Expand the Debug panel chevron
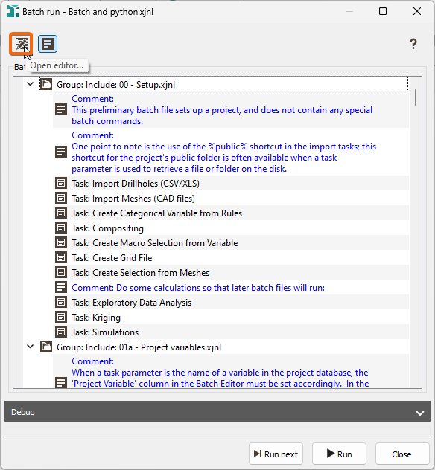Image resolution: width=435 pixels, height=470 pixels. [x=419, y=413]
